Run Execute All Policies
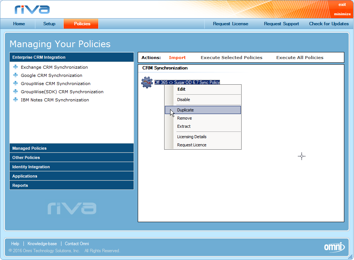354x260 pixels. (x=300, y=58)
